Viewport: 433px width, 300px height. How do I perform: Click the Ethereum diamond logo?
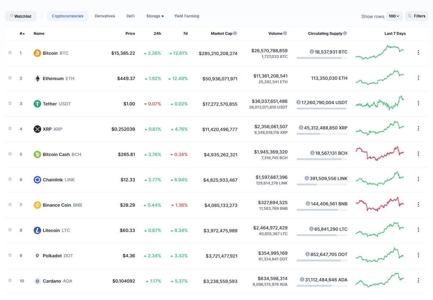pos(37,78)
